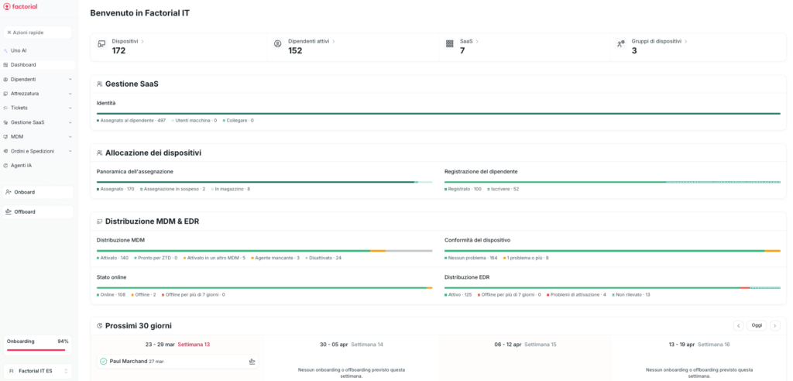Click the Onboard button
Screen dimensions: 793x381
pyautogui.click(x=38, y=192)
